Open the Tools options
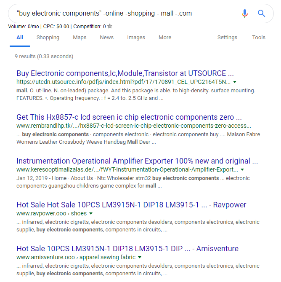Viewport: 281px width, 282px height. click(x=259, y=38)
